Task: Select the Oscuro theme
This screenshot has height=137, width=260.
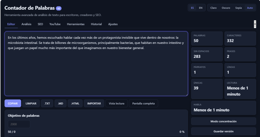Action: pyautogui.click(x=226, y=8)
